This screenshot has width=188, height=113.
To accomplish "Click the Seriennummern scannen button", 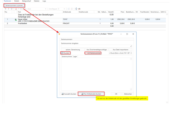I will [x=14, y=5].
